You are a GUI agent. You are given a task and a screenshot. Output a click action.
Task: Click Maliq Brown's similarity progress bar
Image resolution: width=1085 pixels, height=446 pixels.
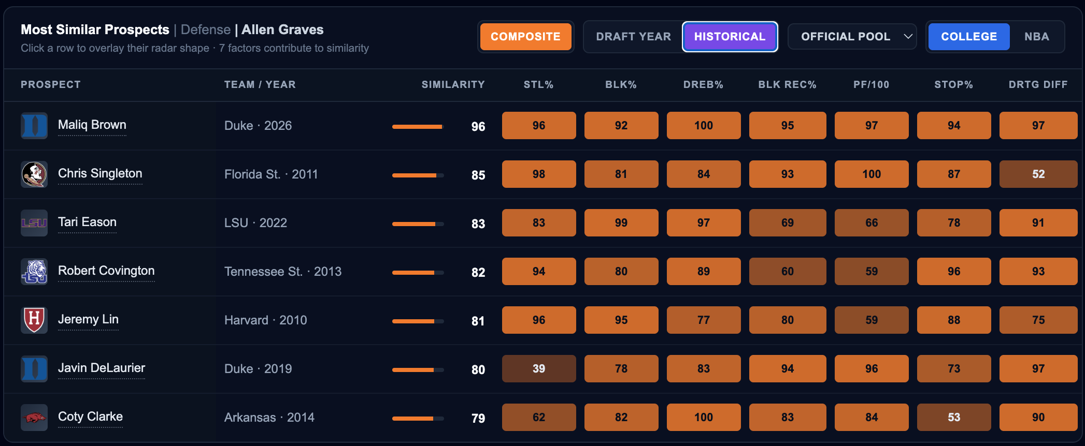pos(418,127)
